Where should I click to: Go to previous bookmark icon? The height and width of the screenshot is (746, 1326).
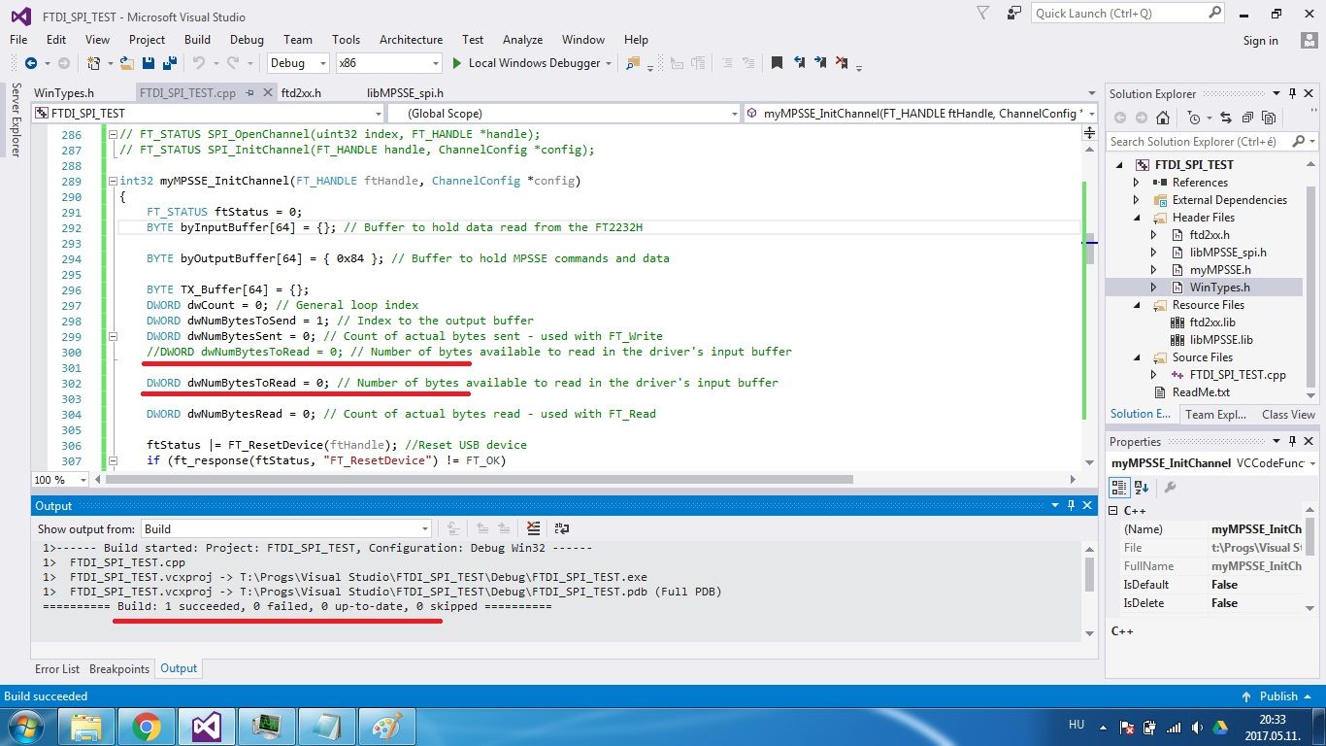[x=798, y=63]
